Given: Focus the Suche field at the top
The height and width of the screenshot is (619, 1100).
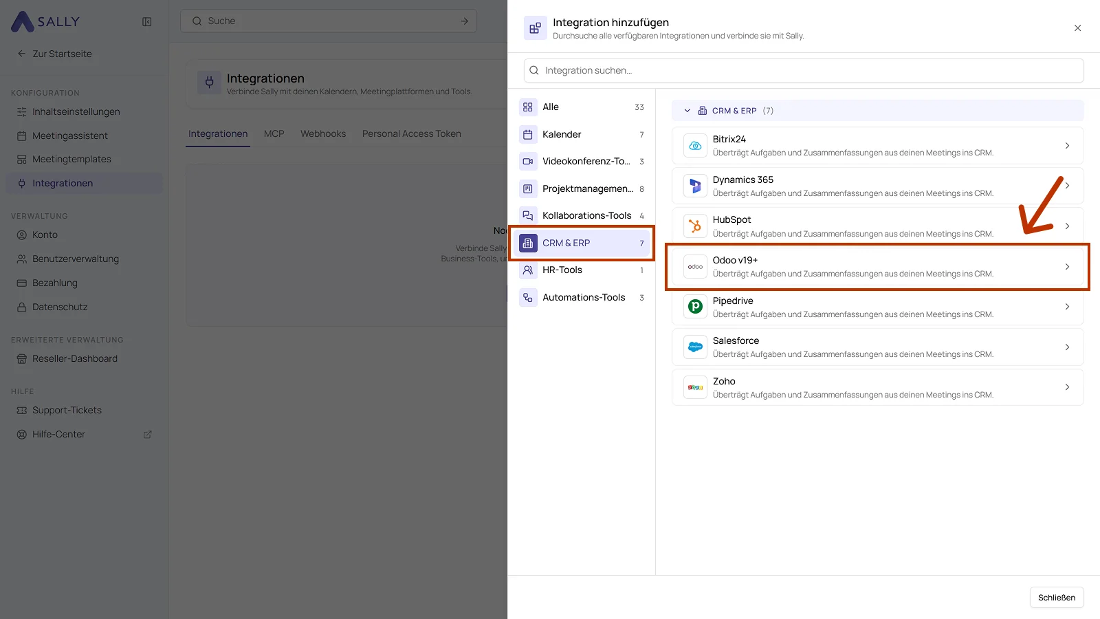Looking at the screenshot, I should [x=329, y=21].
